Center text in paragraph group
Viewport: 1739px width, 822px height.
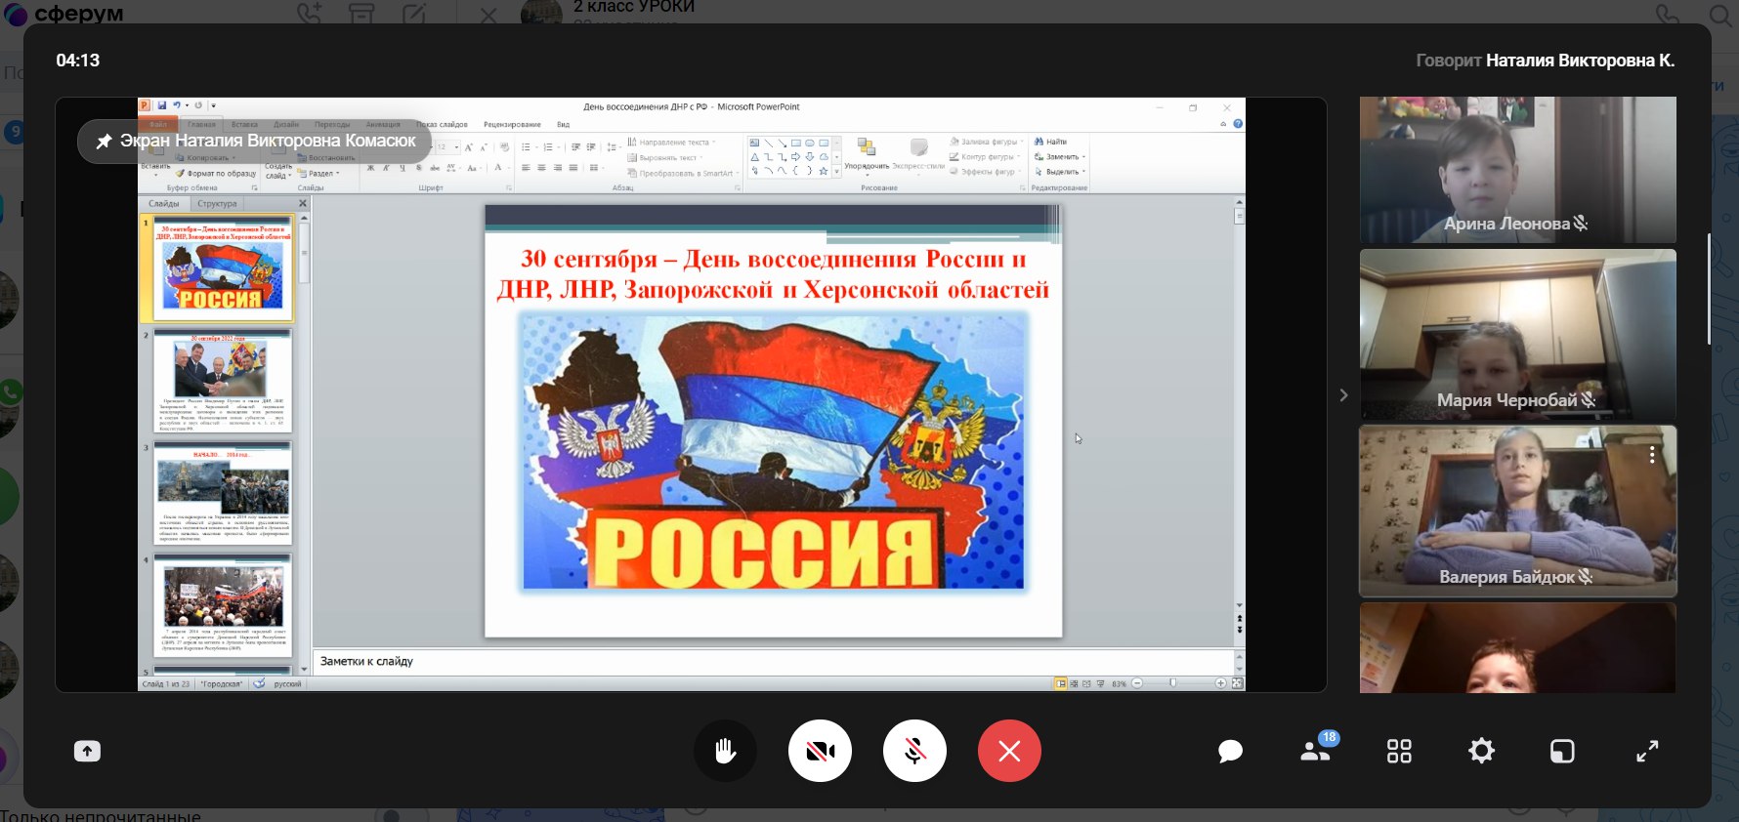coord(541,168)
